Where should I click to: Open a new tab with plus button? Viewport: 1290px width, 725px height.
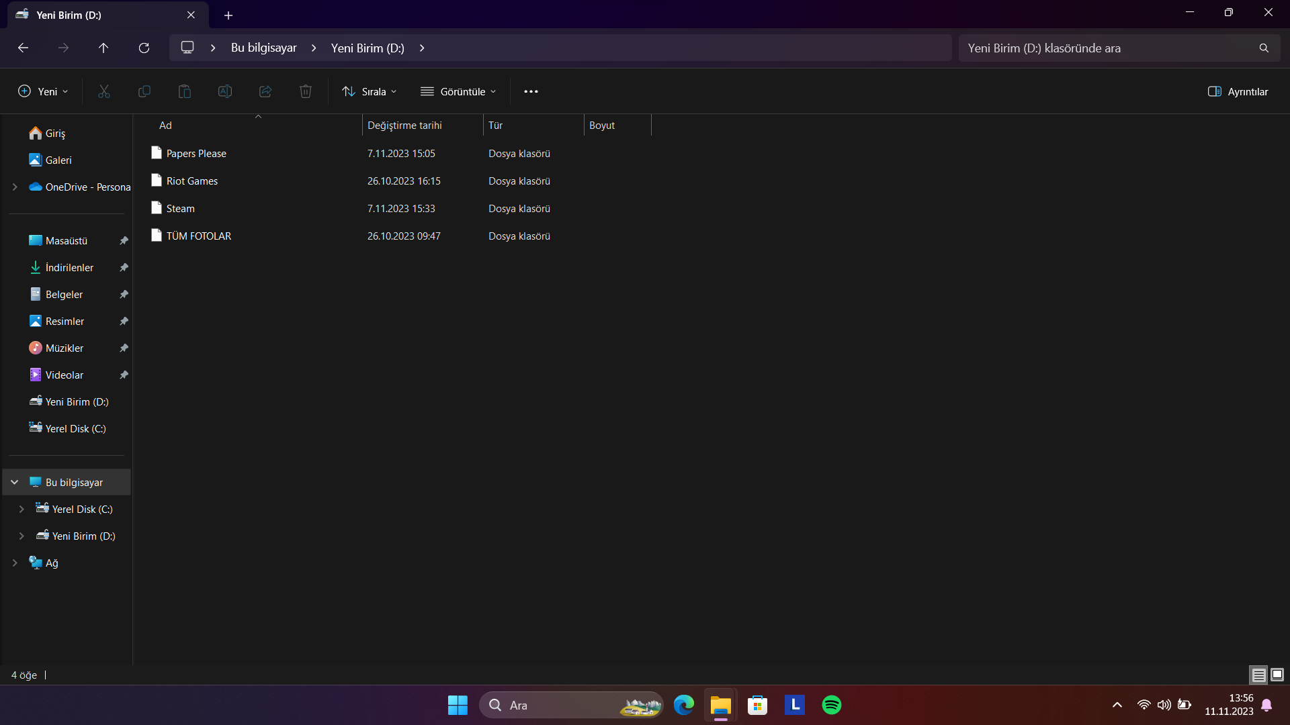tap(228, 15)
